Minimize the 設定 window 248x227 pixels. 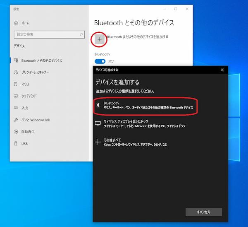click(165, 9)
